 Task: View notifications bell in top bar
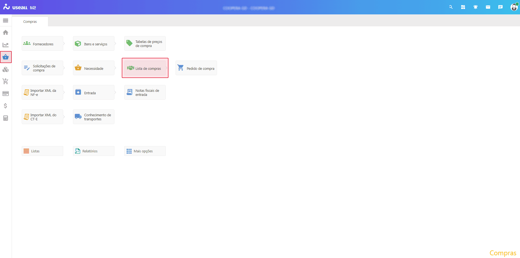[476, 7]
